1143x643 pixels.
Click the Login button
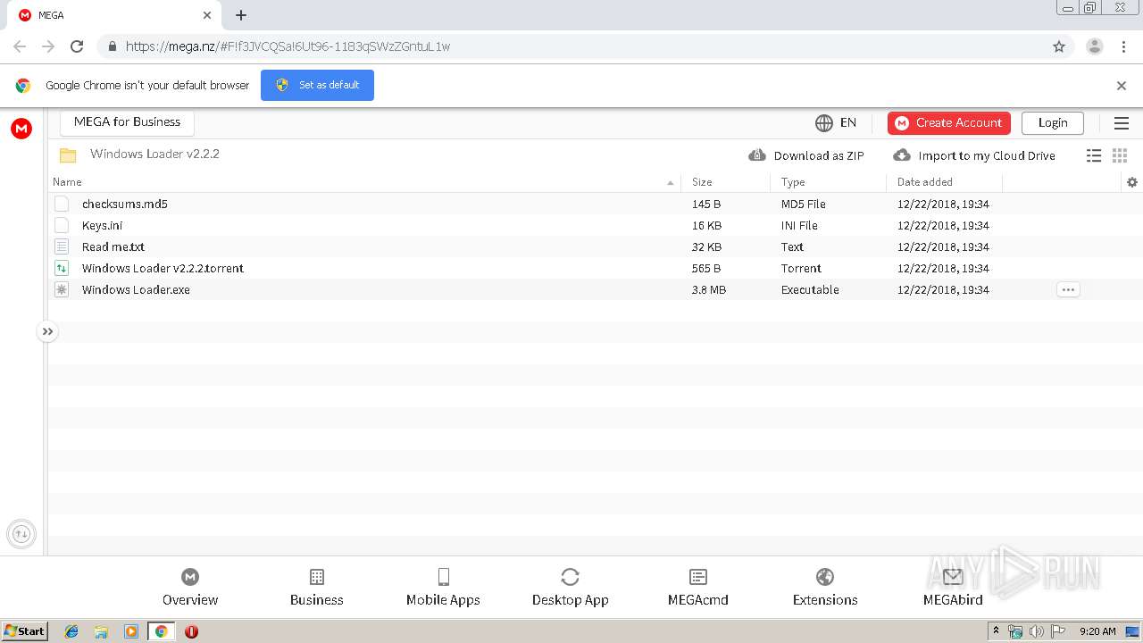1053,123
